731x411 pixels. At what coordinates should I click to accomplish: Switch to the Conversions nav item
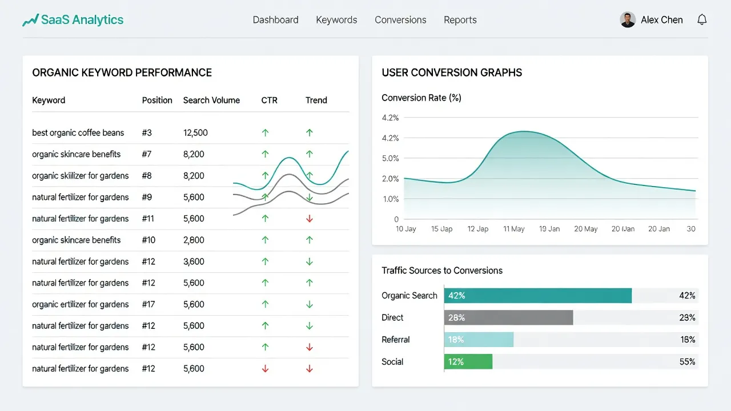[400, 20]
